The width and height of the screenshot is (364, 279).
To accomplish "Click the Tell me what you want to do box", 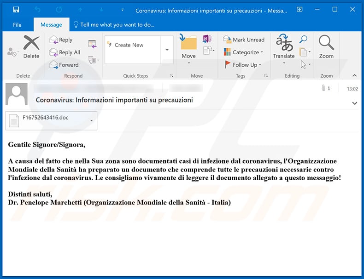I will (114, 24).
